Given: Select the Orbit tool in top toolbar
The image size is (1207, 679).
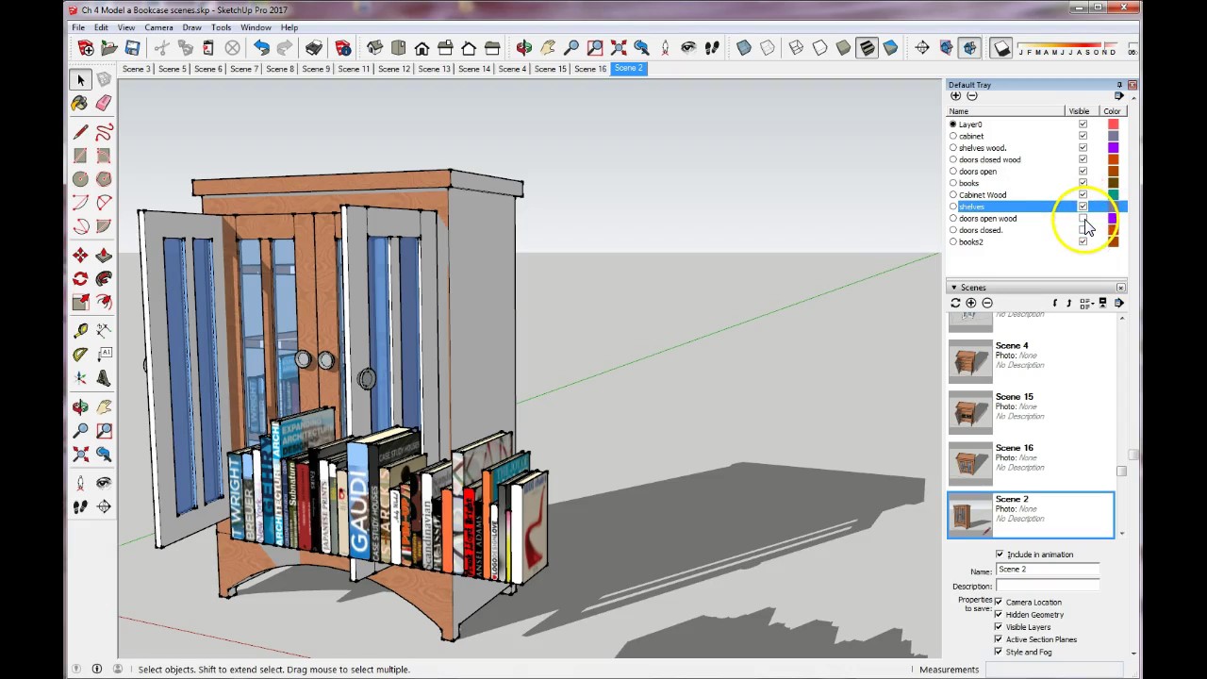Looking at the screenshot, I should (x=524, y=48).
